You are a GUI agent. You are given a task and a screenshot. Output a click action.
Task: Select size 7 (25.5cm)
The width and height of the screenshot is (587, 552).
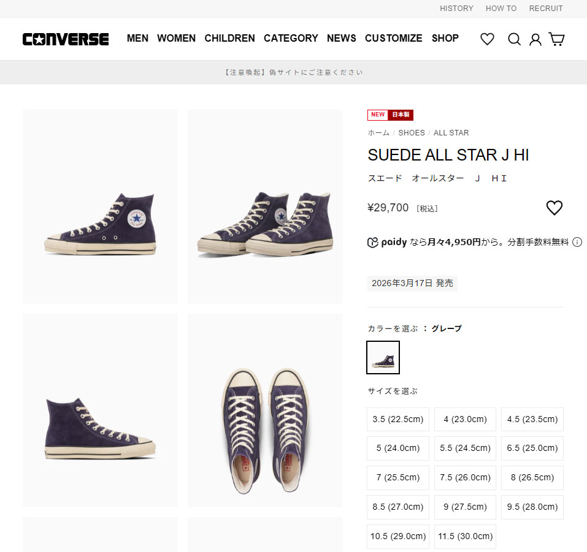click(x=397, y=478)
